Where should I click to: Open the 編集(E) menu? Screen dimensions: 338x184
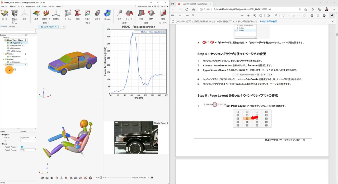pos(13,6)
